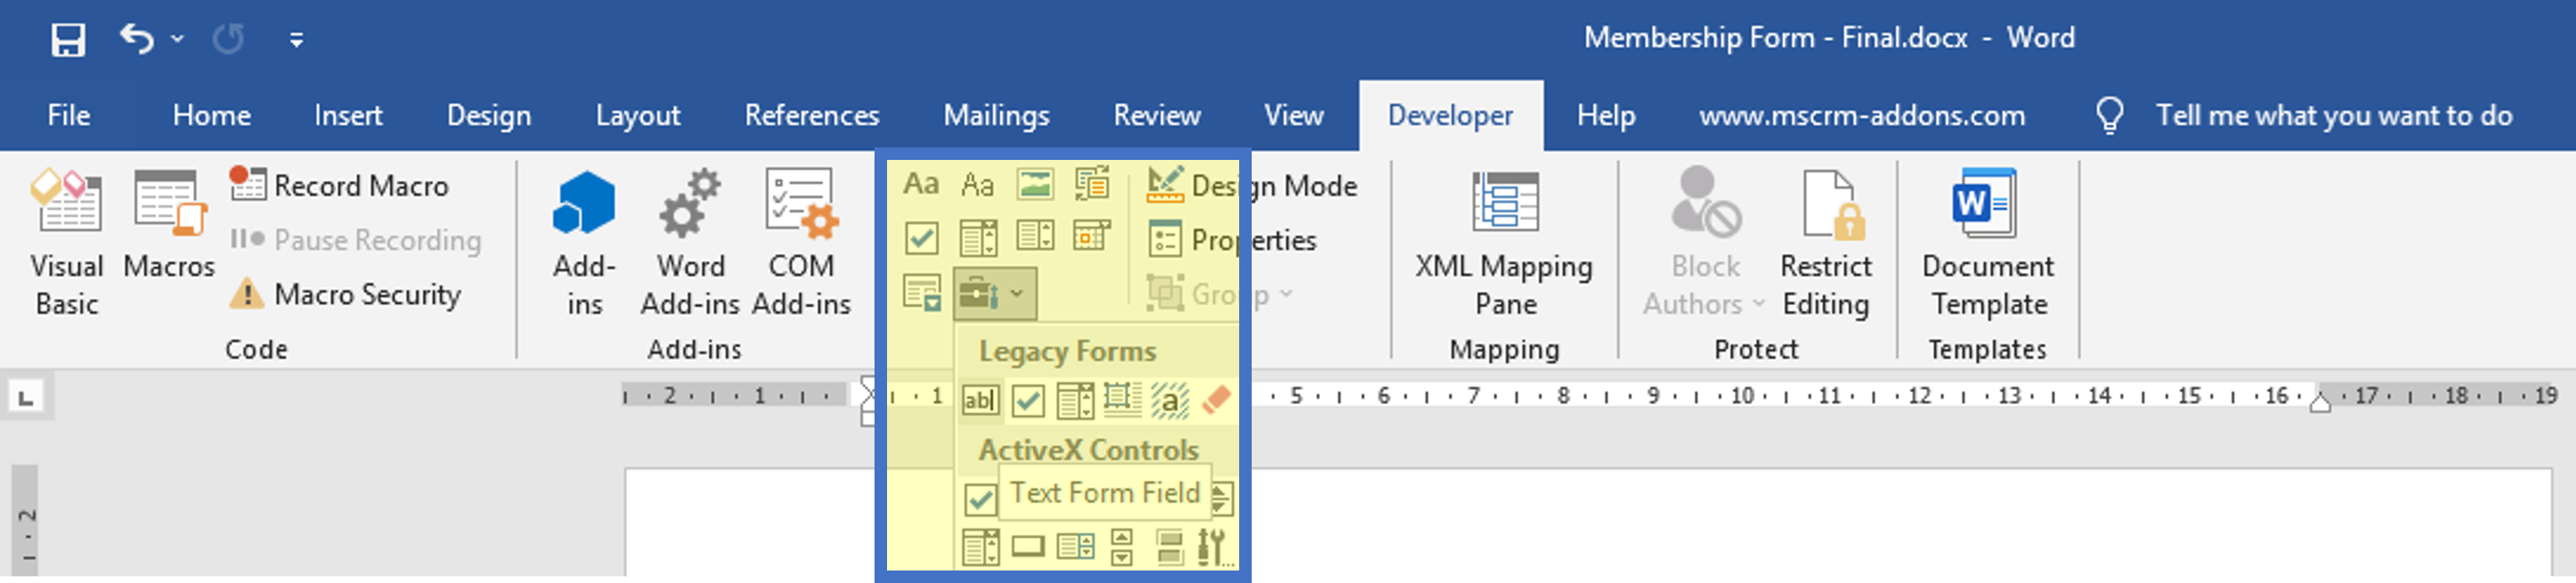This screenshot has width=2576, height=583.
Task: Insert legacy Check Box Form Field
Action: pos(1028,401)
